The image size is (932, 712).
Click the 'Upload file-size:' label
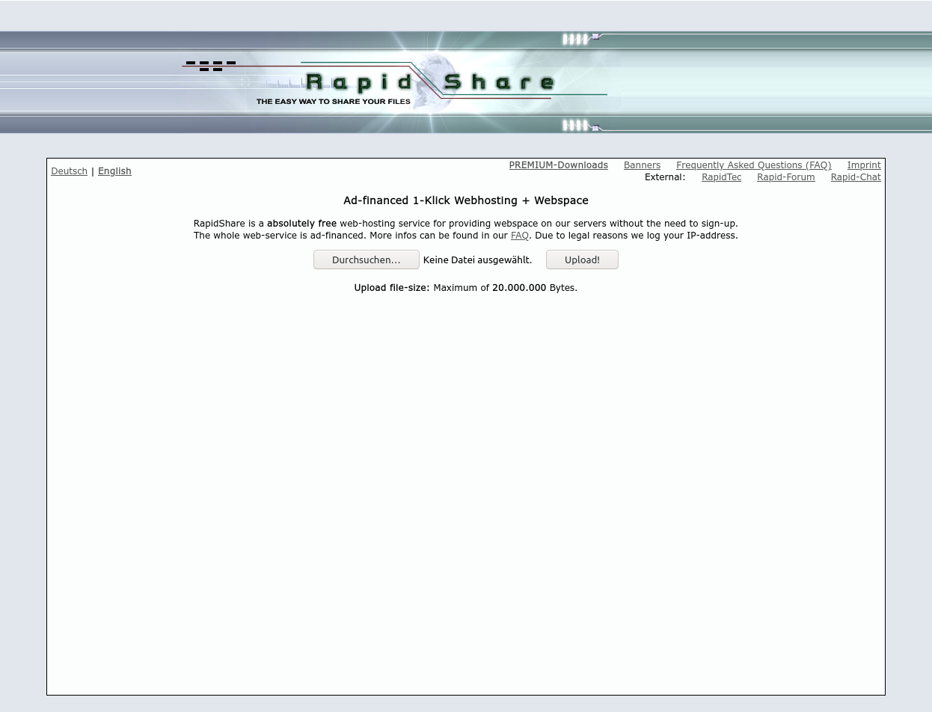tap(391, 288)
